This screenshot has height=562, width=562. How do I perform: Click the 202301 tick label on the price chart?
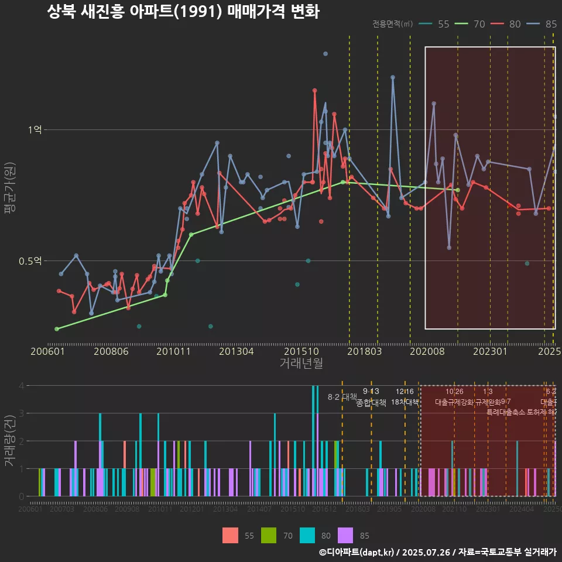coord(491,351)
